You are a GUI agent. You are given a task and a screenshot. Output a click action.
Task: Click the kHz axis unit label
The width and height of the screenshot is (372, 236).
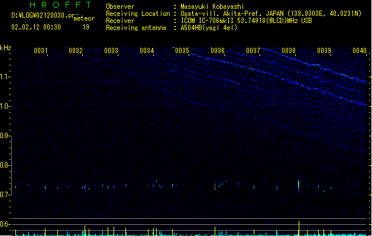(5, 48)
